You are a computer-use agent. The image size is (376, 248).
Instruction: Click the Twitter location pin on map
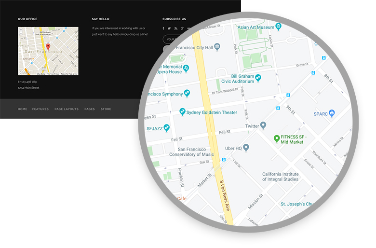pos(263,125)
